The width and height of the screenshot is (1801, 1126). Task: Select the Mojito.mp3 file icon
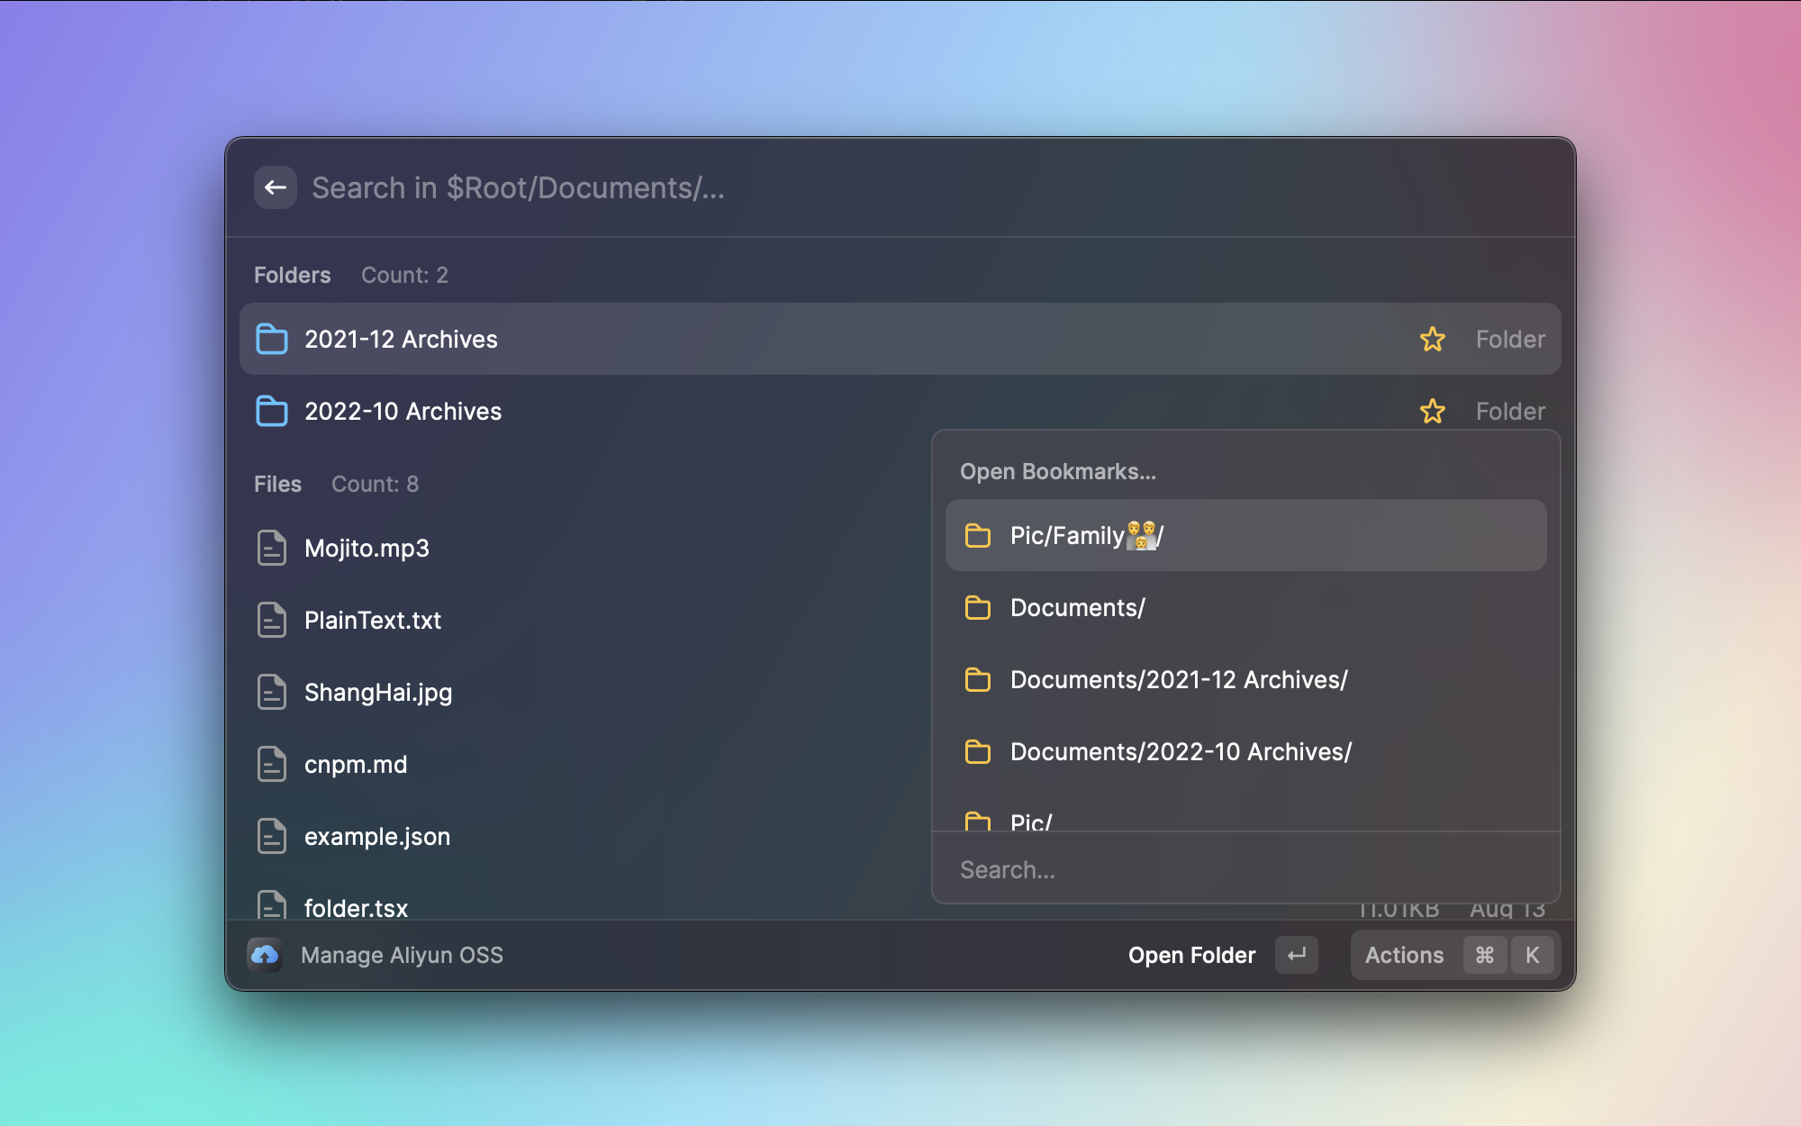(x=271, y=548)
